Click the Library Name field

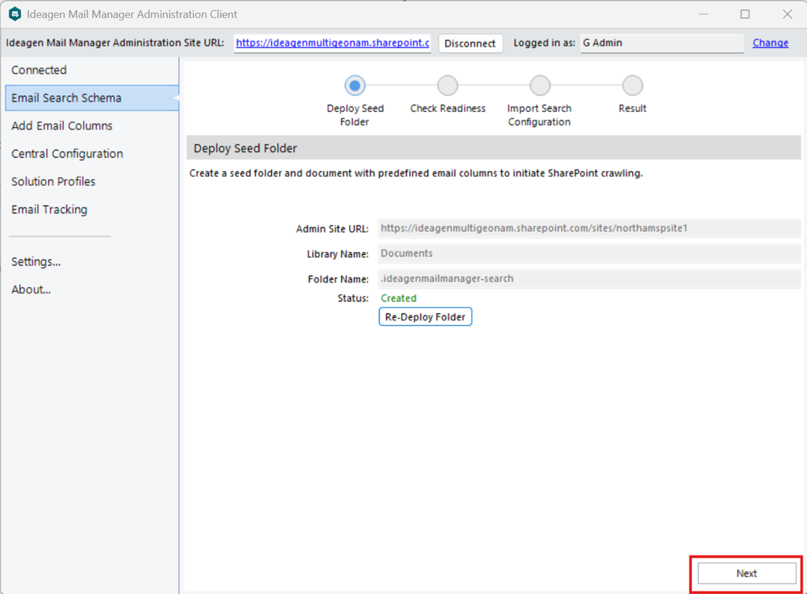589,253
